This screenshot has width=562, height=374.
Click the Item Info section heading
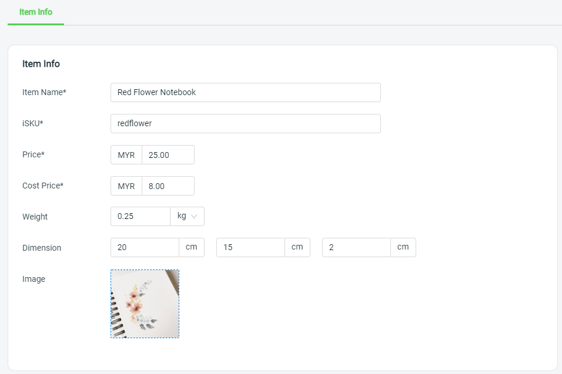[41, 64]
